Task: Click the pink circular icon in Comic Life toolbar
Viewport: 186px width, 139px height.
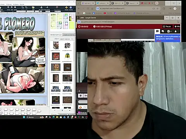Action: [x=57, y=8]
